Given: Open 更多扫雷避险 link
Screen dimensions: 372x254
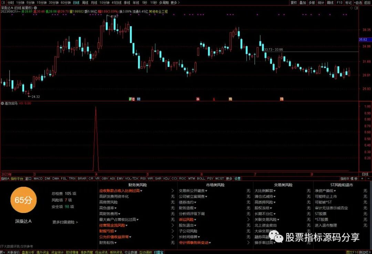Looking at the screenshot, I should [65, 222].
